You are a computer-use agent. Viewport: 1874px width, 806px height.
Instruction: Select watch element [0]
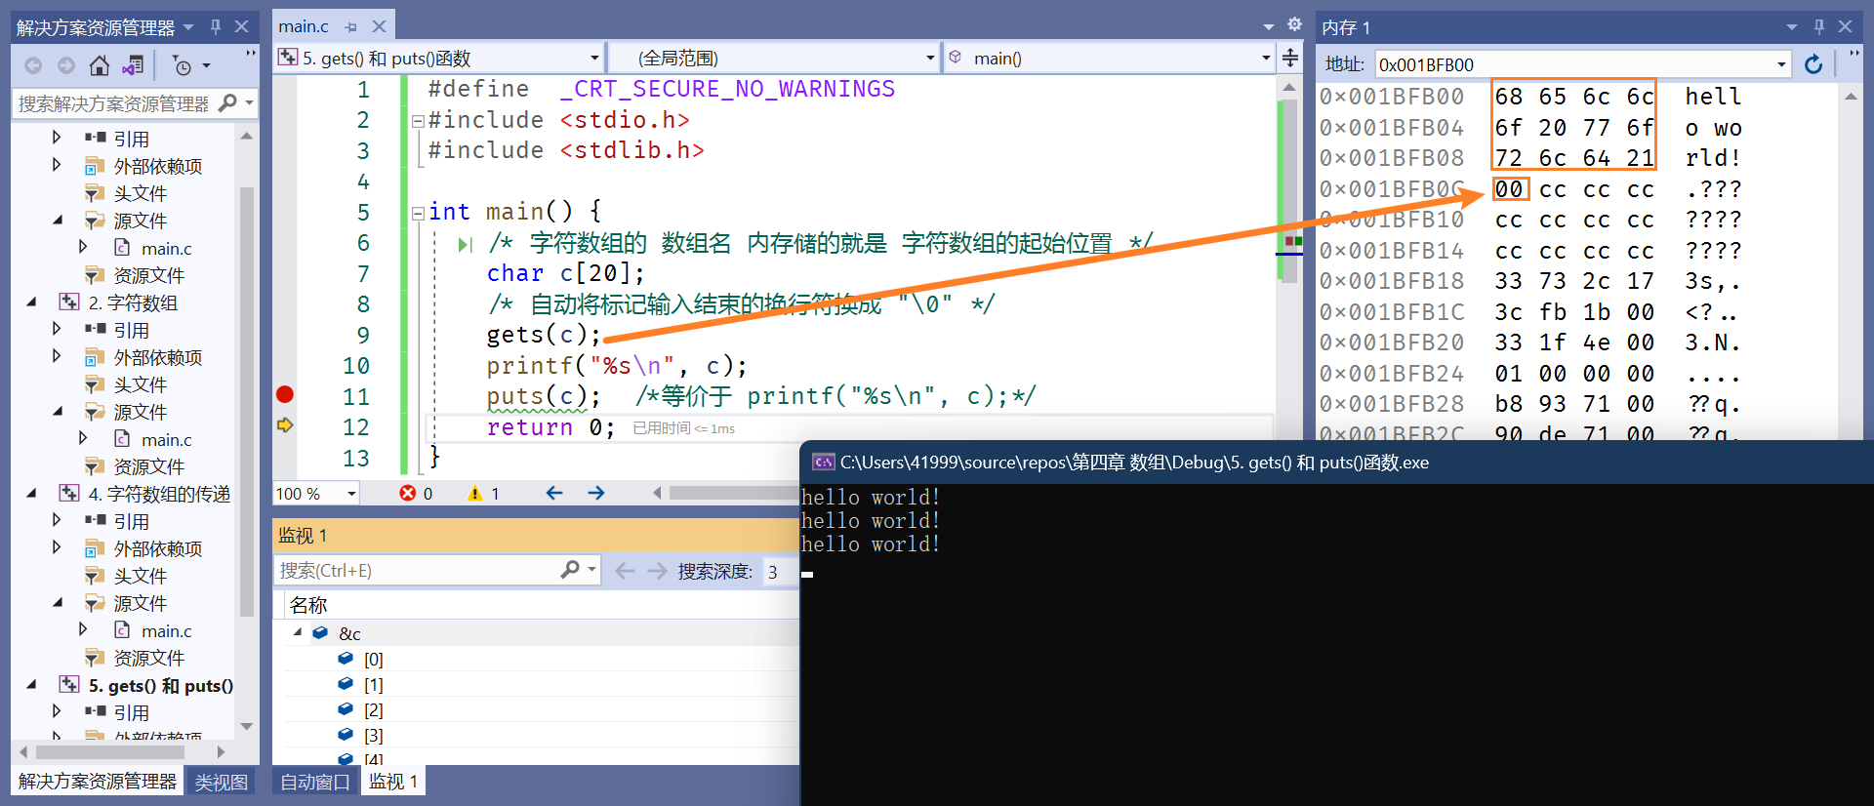coord(373,660)
